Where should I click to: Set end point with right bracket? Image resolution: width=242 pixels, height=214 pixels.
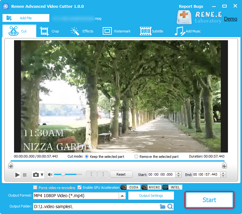(x=103, y=174)
